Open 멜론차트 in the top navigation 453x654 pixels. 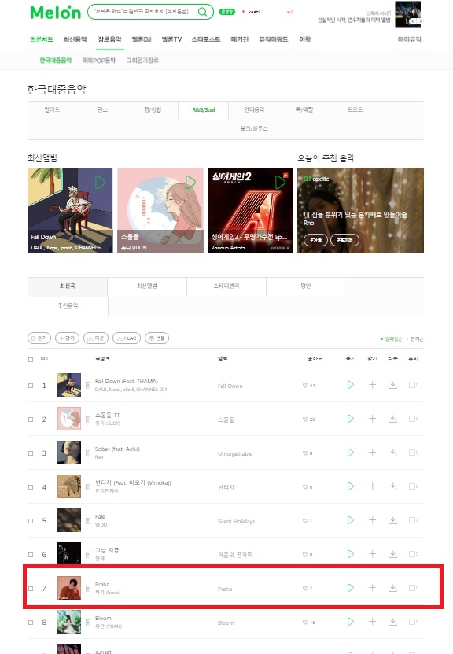point(42,39)
